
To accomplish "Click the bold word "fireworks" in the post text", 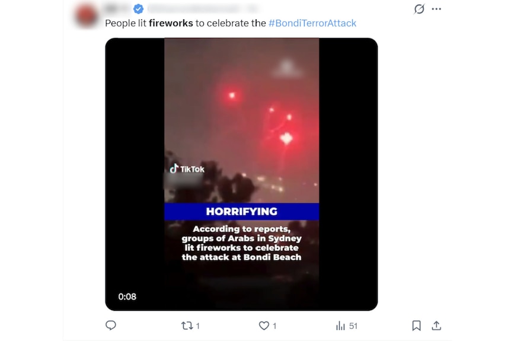I will pyautogui.click(x=171, y=23).
